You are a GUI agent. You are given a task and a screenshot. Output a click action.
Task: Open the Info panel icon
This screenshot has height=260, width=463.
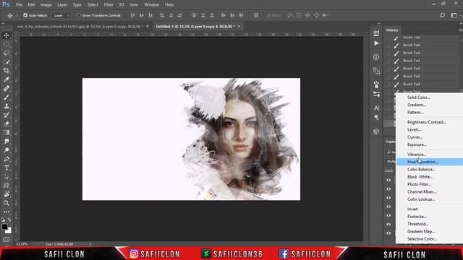click(376, 57)
